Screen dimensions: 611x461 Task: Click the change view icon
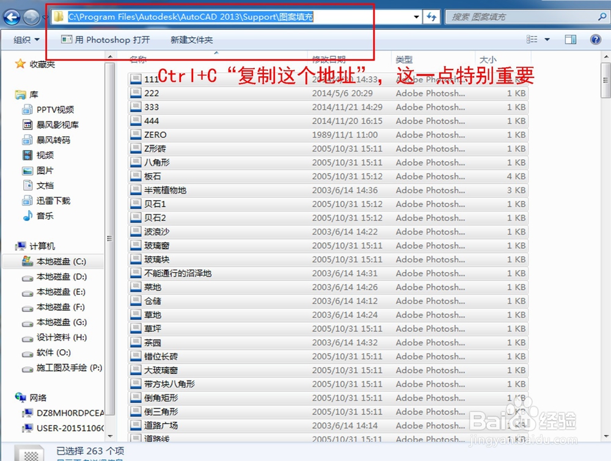coord(532,39)
